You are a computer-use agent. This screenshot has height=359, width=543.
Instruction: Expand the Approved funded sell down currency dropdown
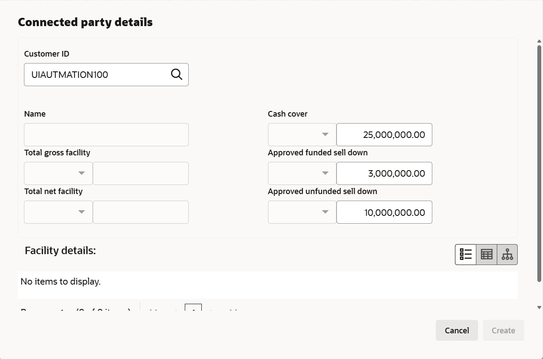(x=302, y=173)
